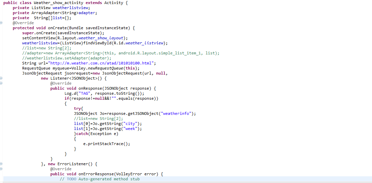This screenshot has width=372, height=183.
Task: Click the e.printStackTrace() call
Action: pyautogui.click(x=107, y=144)
